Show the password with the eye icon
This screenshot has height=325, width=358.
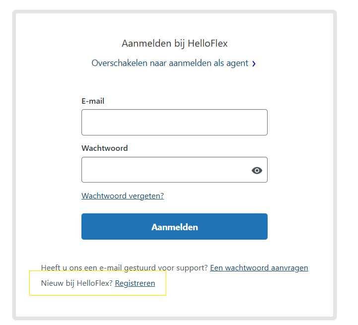(x=257, y=170)
